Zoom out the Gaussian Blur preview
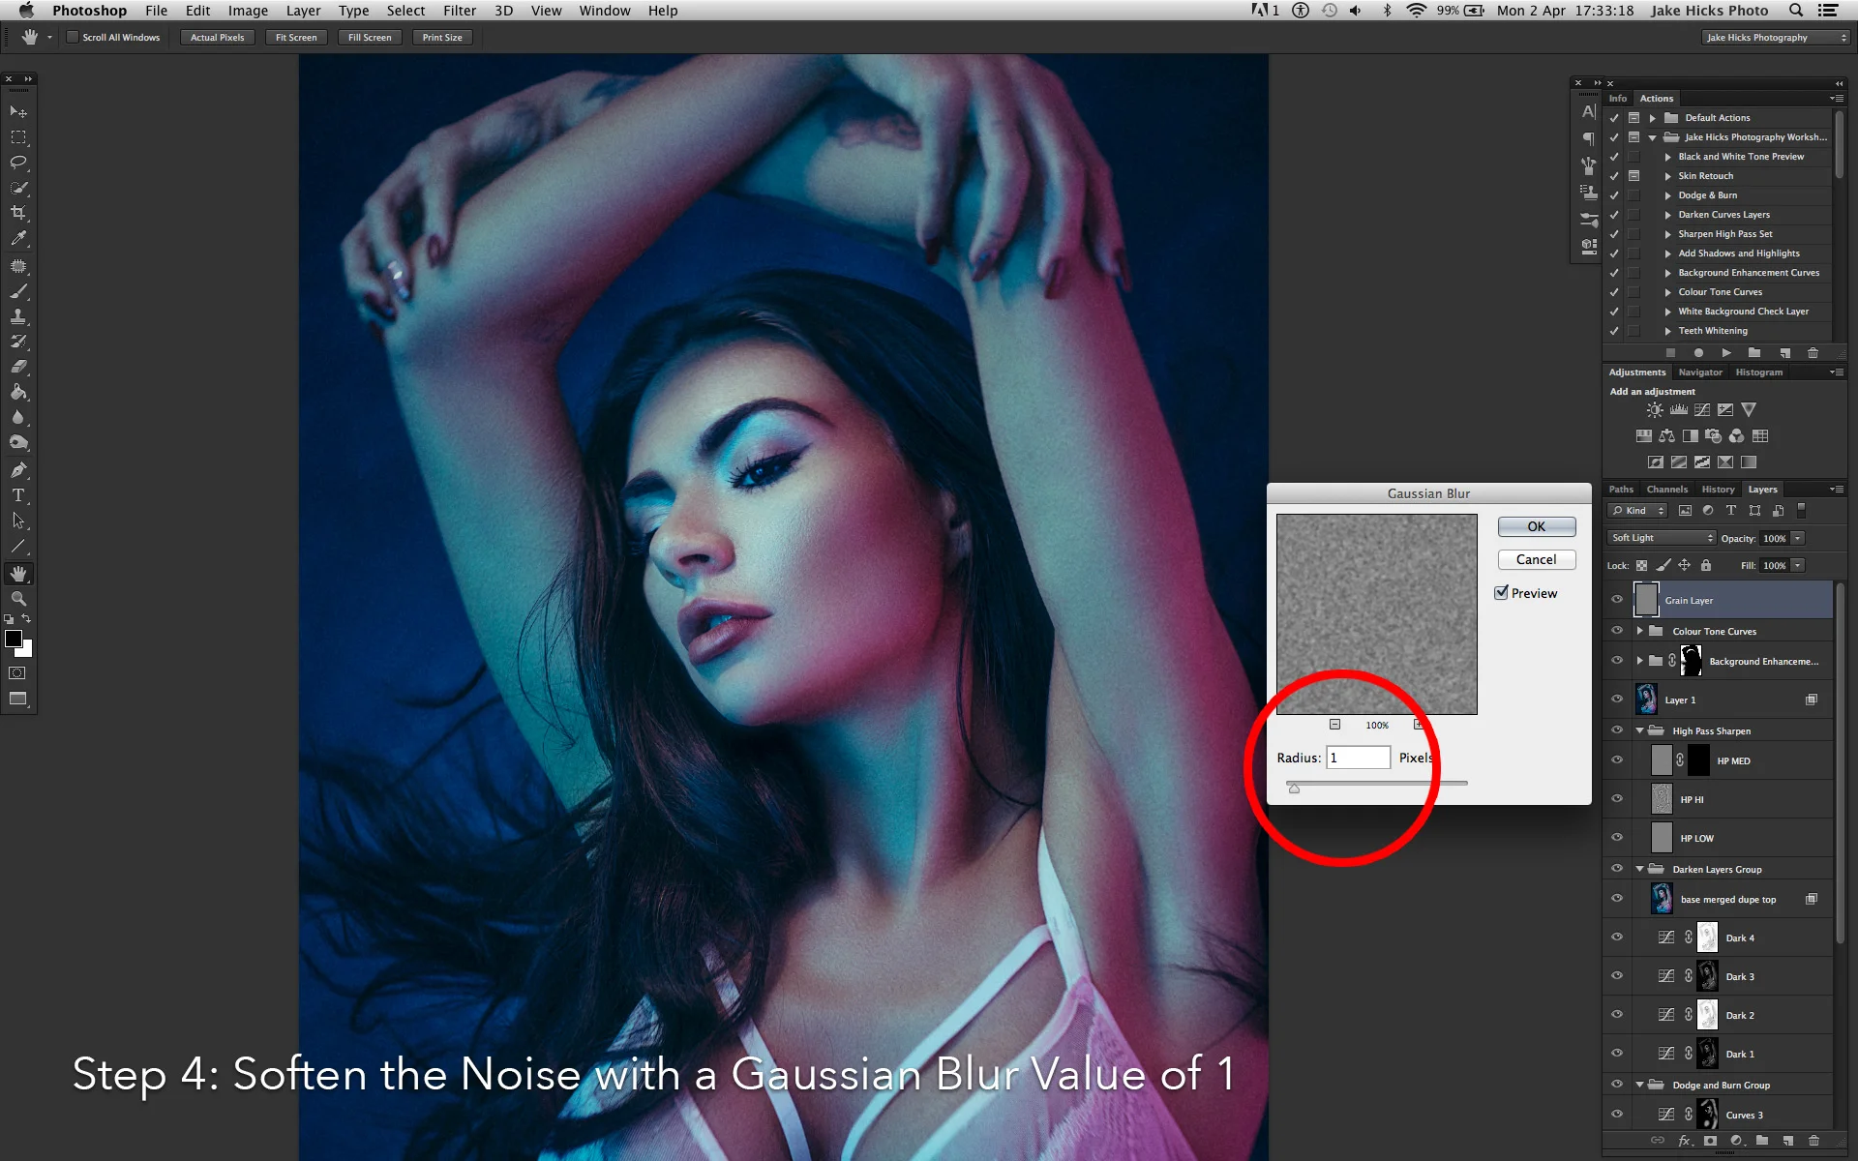Image resolution: width=1858 pixels, height=1161 pixels. coord(1334,724)
